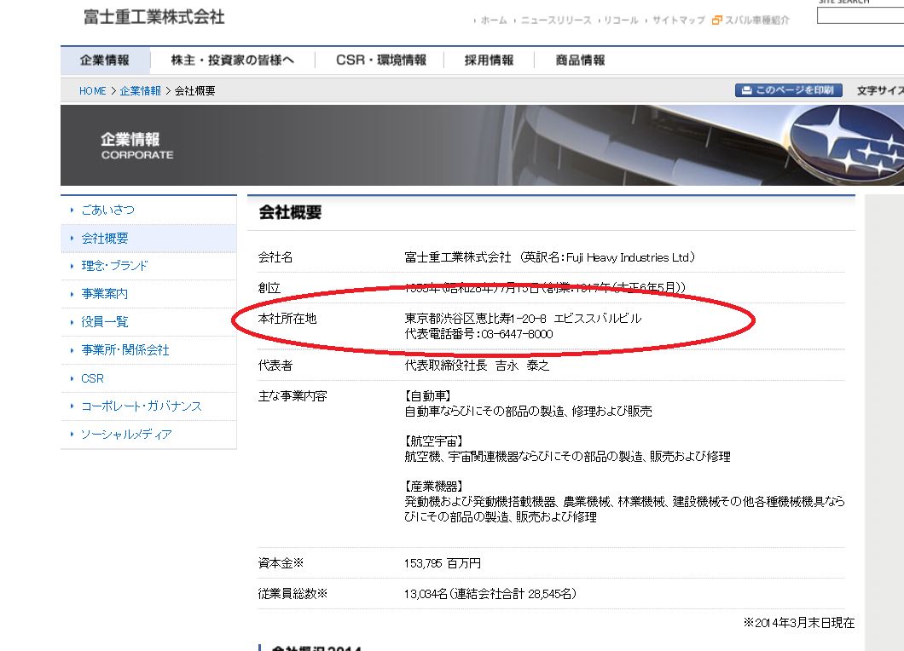Click the representative name 吉永 泰之
This screenshot has width=904, height=651.
click(x=522, y=366)
